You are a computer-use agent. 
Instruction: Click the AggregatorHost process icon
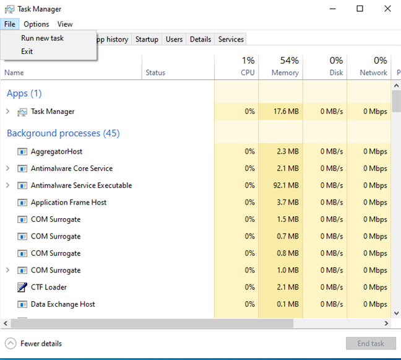pos(22,152)
